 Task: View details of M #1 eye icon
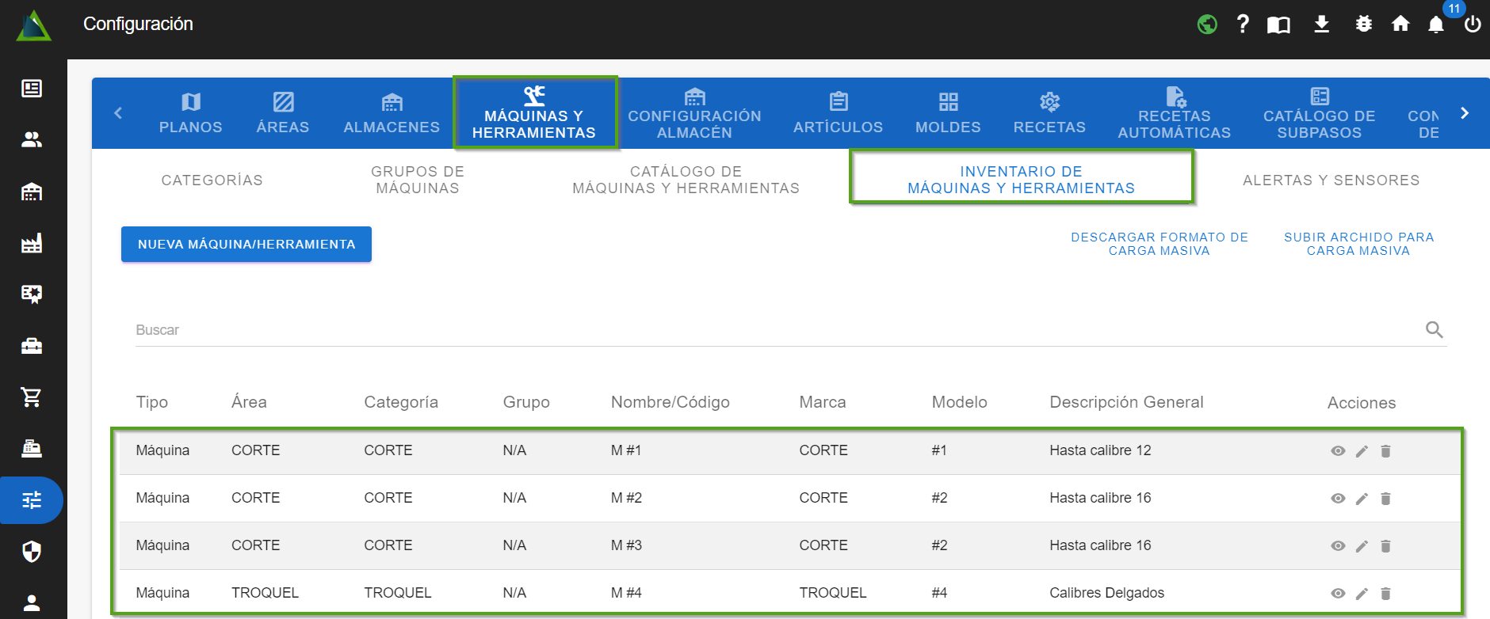click(x=1338, y=451)
